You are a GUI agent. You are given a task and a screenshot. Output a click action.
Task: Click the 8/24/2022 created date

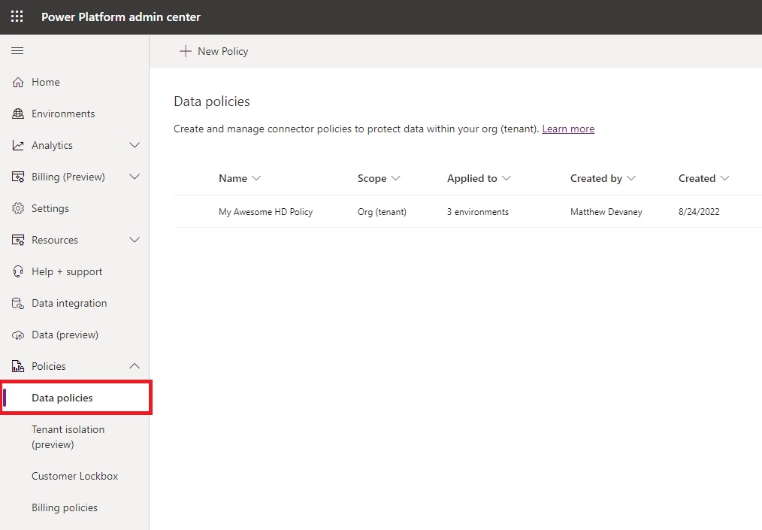click(699, 212)
